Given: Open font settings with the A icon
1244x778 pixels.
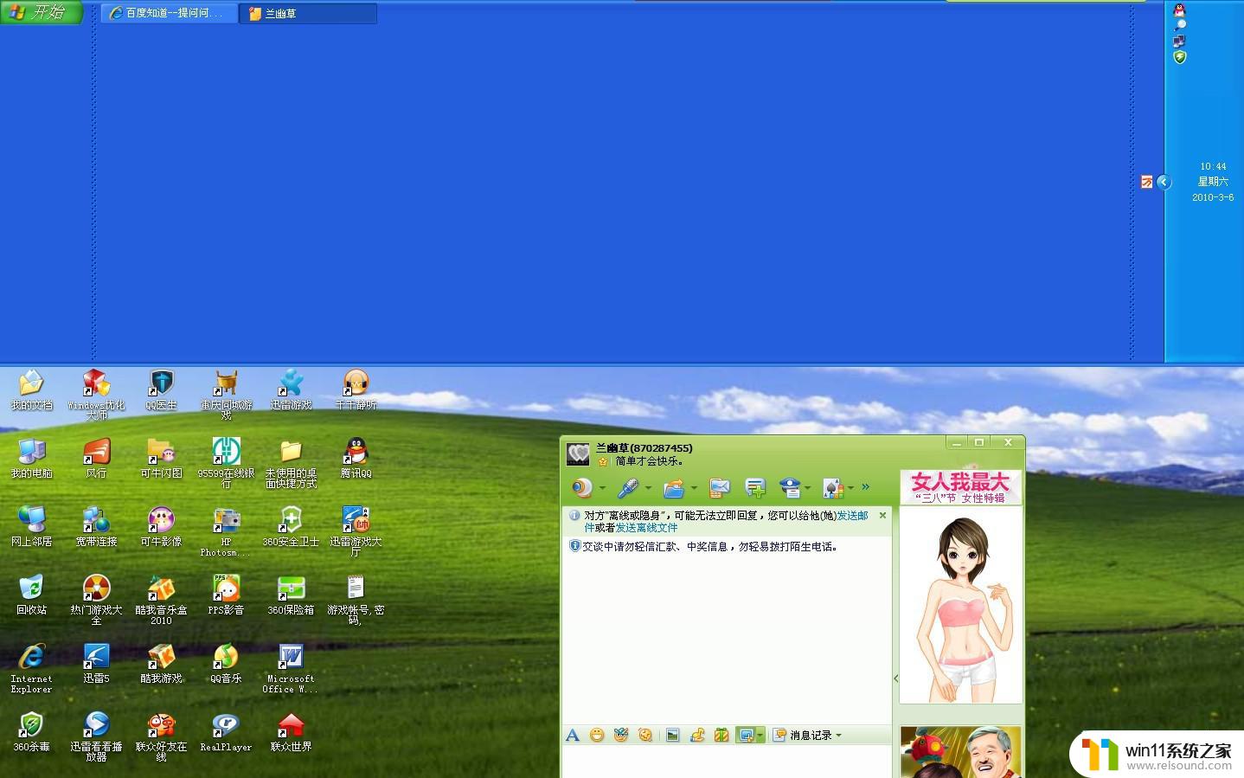Looking at the screenshot, I should tap(573, 735).
